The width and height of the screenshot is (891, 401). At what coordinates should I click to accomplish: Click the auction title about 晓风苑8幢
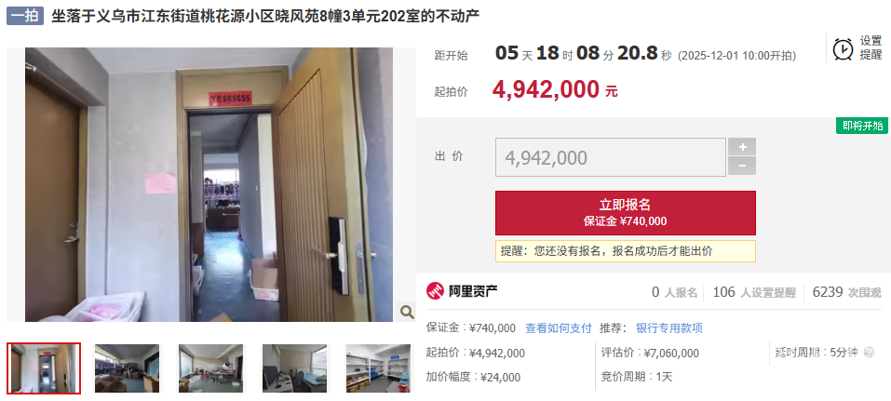coord(265,17)
